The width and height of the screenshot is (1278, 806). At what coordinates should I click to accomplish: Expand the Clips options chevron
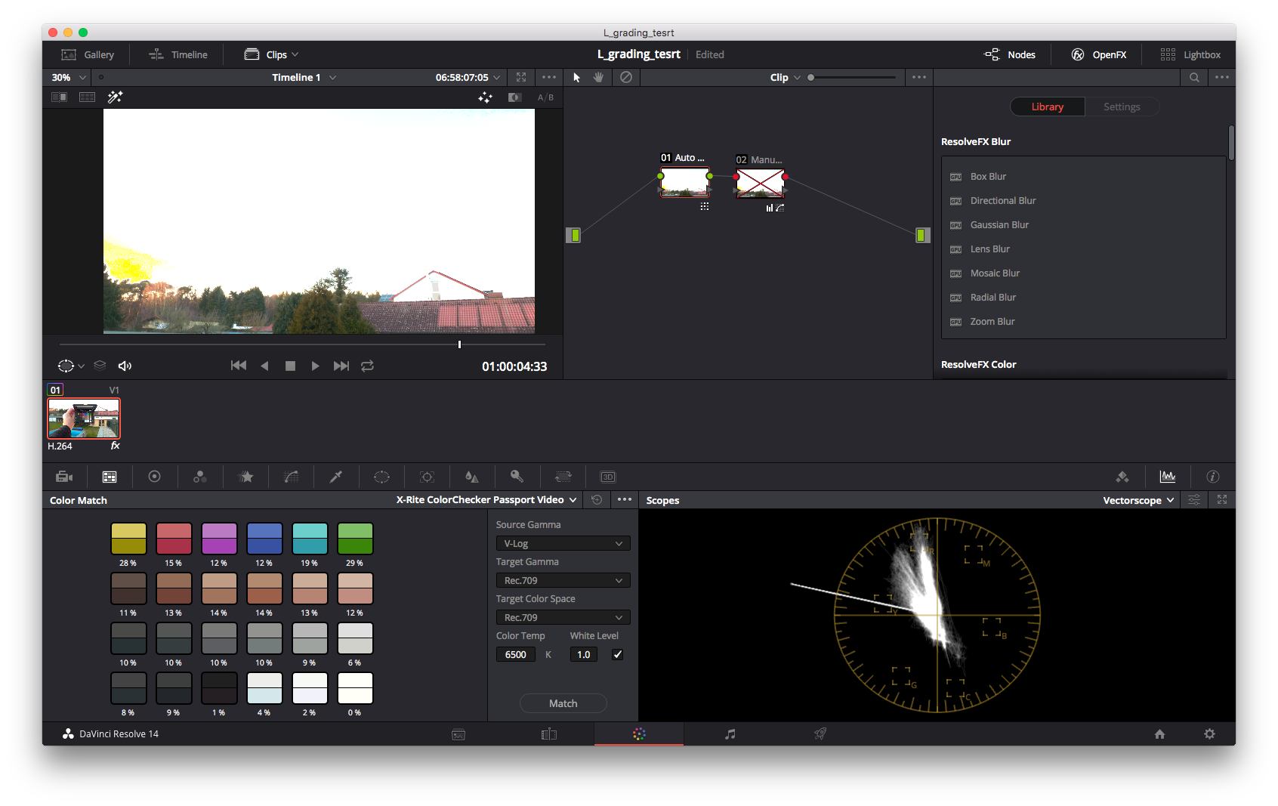[295, 54]
